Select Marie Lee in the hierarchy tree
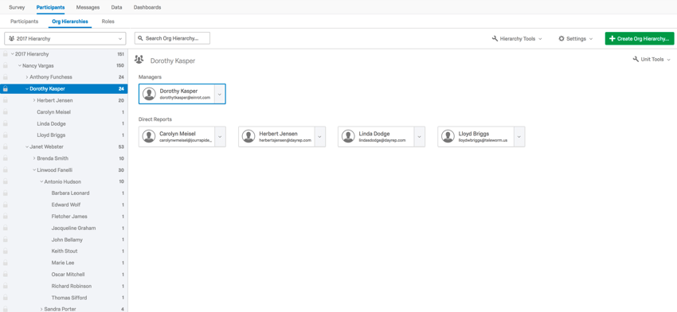The width and height of the screenshot is (677, 312). (62, 263)
